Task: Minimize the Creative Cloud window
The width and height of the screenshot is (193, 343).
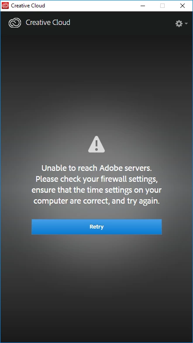Action: pyautogui.click(x=142, y=6)
